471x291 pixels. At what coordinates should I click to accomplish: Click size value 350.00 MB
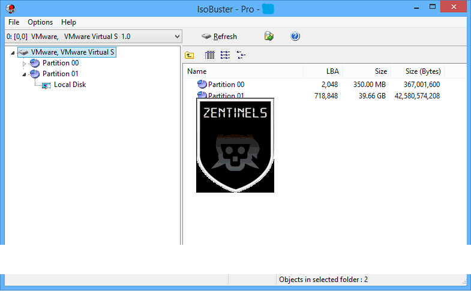(370, 85)
